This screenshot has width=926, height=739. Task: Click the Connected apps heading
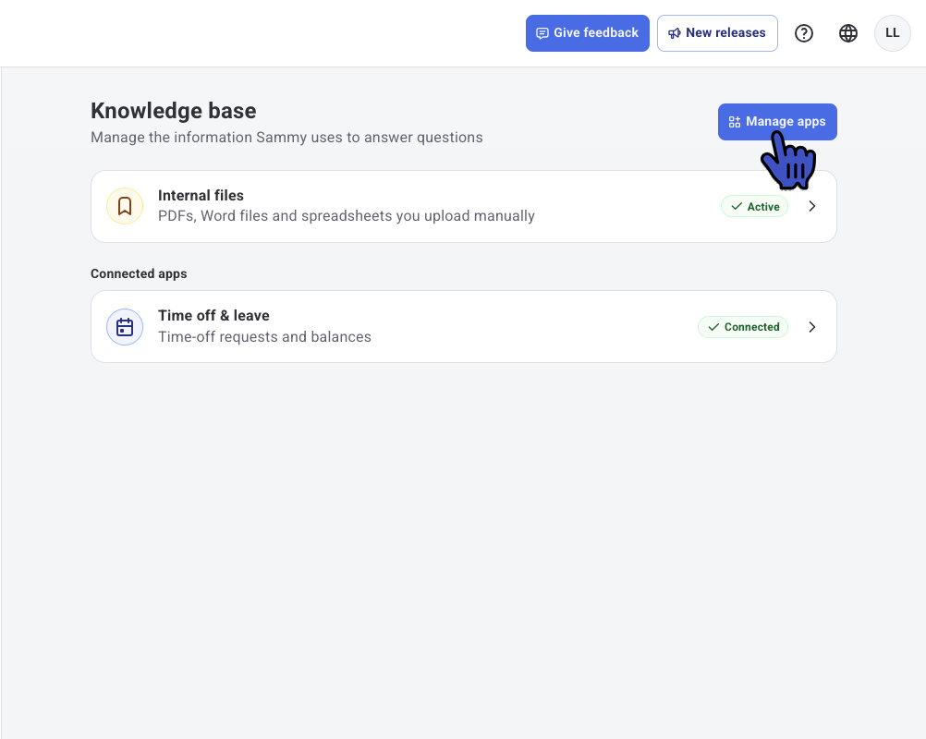139,273
